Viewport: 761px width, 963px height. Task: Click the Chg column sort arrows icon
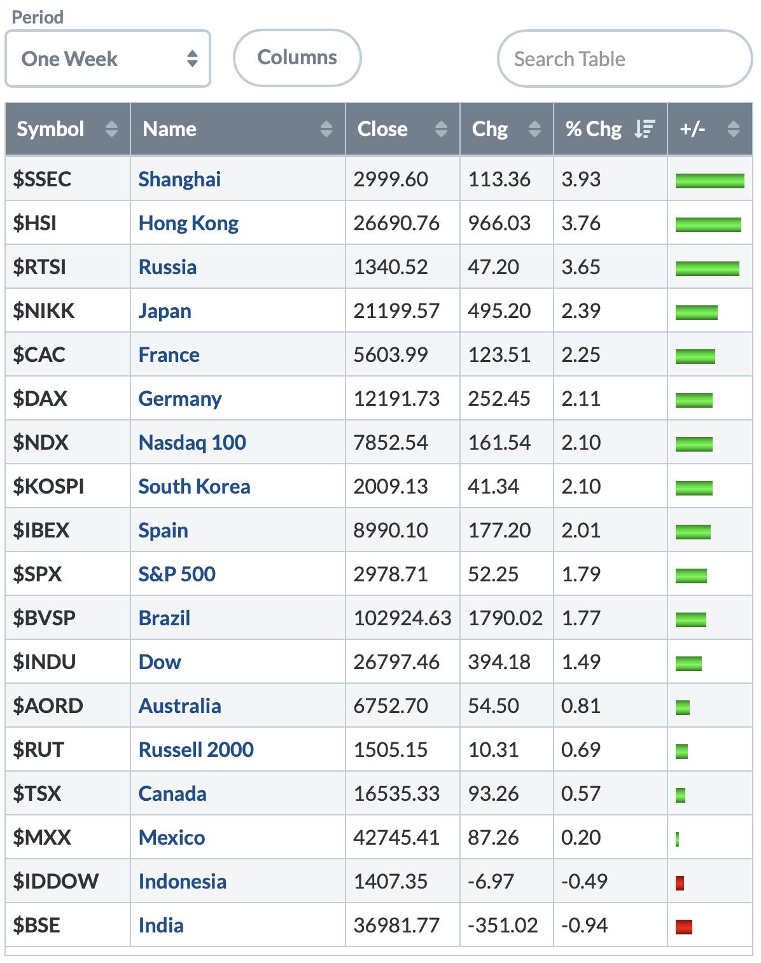534,129
